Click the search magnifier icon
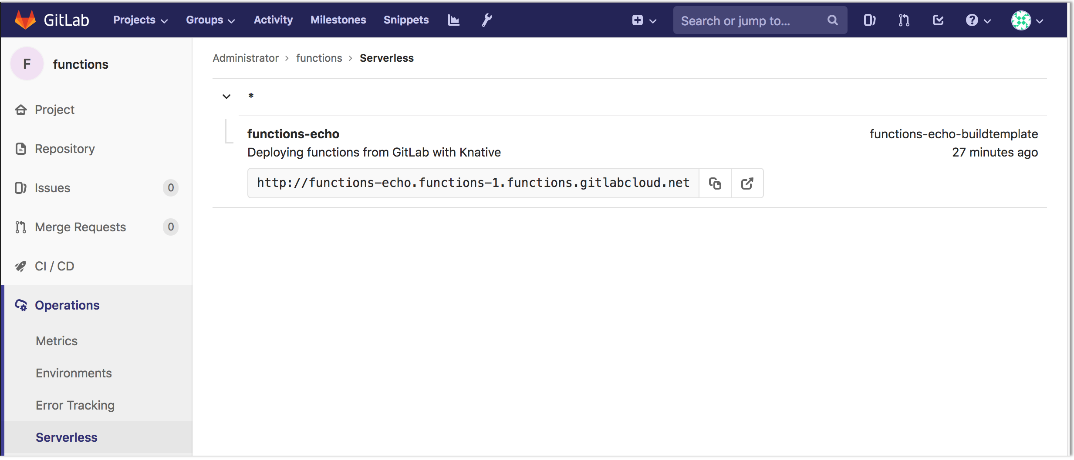The height and width of the screenshot is (460, 1074). click(832, 20)
